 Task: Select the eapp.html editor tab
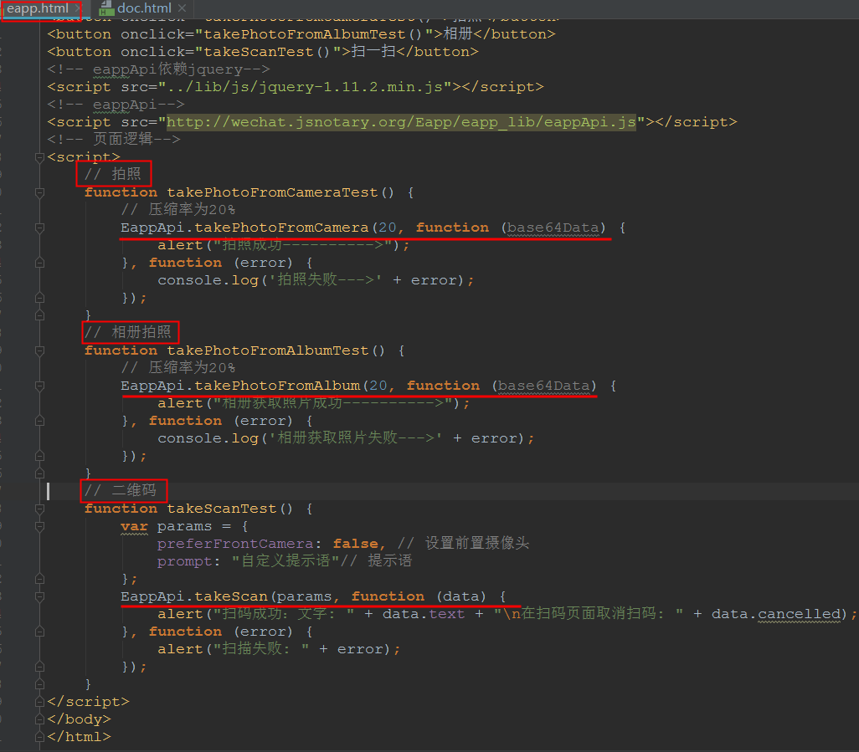coord(37,8)
